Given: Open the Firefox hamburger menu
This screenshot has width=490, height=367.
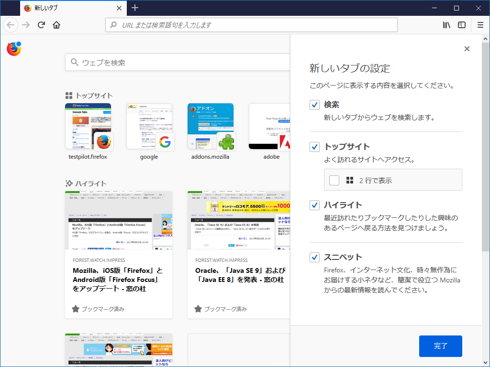Looking at the screenshot, I should pos(480,24).
